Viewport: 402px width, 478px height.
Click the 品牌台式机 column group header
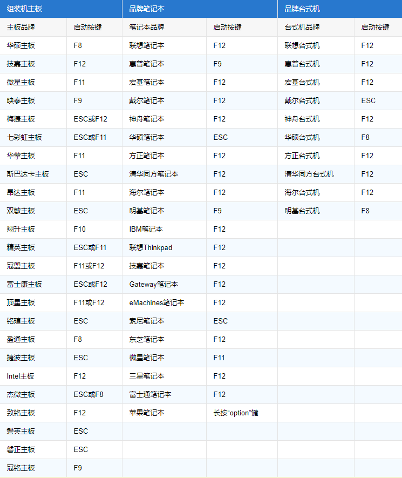click(x=302, y=9)
